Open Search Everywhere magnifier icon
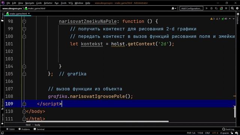Image resolution: width=240 pixels, height=135 pixels. pos(232,8)
